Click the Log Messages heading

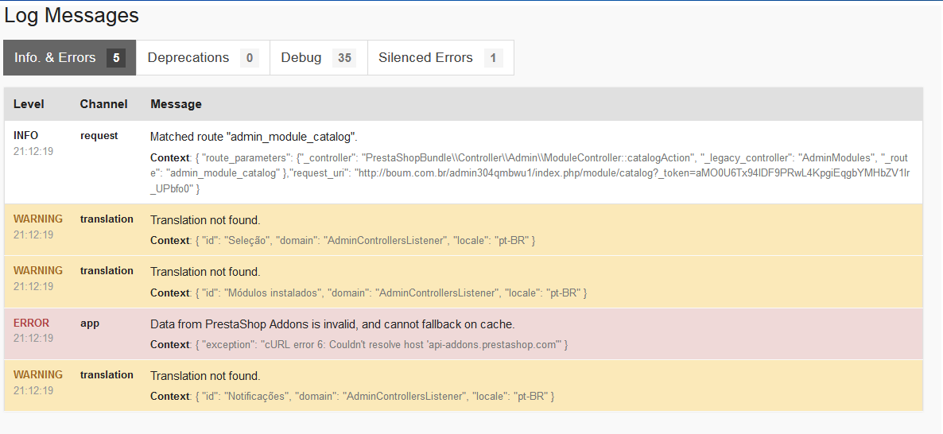point(72,15)
